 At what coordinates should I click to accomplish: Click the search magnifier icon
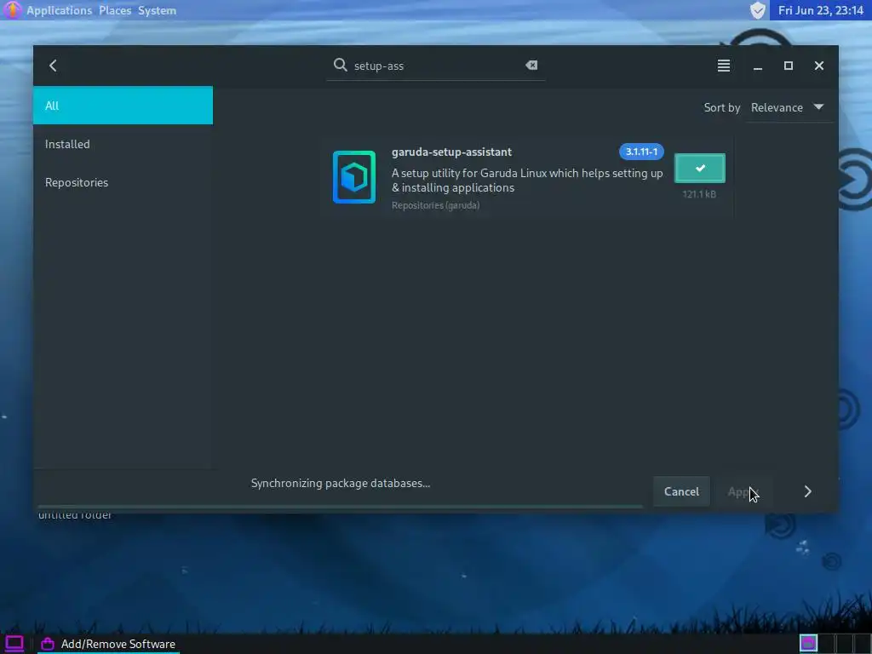click(x=340, y=65)
